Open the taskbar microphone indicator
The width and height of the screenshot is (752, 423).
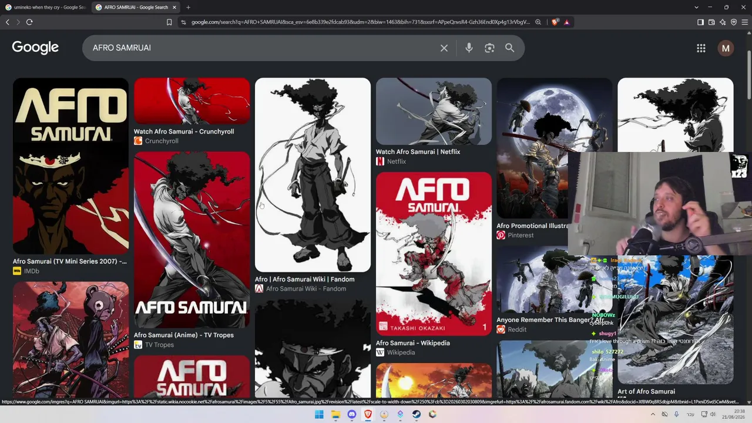(677, 414)
